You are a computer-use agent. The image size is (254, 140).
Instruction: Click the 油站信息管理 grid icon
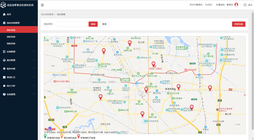(x=4, y=23)
